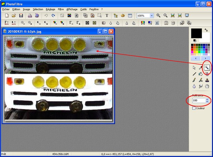Viewport: 213px width, 157px height.
Task: Increase saturation with colors plus icon
Action: pos(62,23)
